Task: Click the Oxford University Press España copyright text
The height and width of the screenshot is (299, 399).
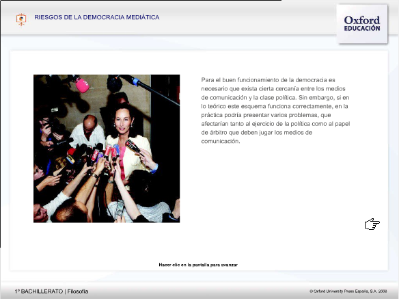Action: click(x=348, y=291)
